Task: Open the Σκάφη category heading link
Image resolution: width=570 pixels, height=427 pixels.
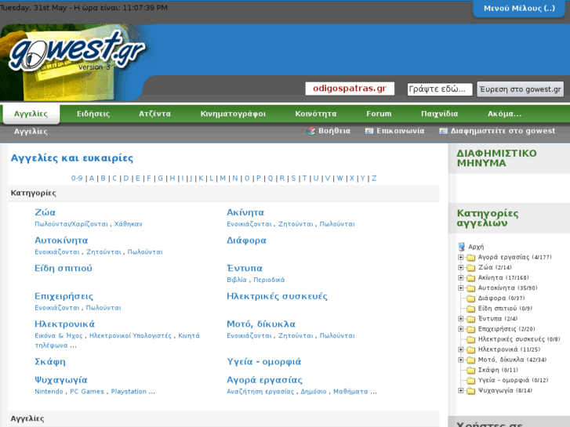Action: tap(50, 362)
